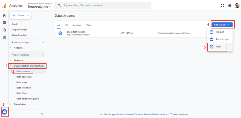Expand the Account tree item

tap(11, 48)
